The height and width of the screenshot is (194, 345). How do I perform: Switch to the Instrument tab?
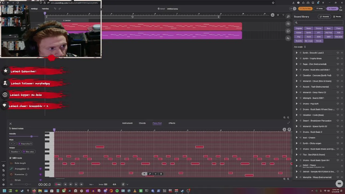point(127,123)
